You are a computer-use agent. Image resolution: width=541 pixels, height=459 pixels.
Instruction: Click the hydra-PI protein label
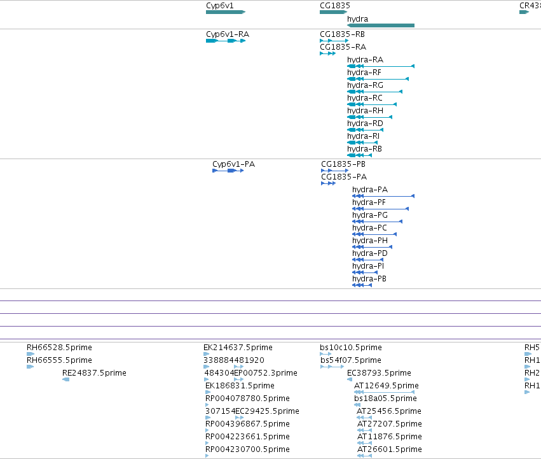coord(368,267)
